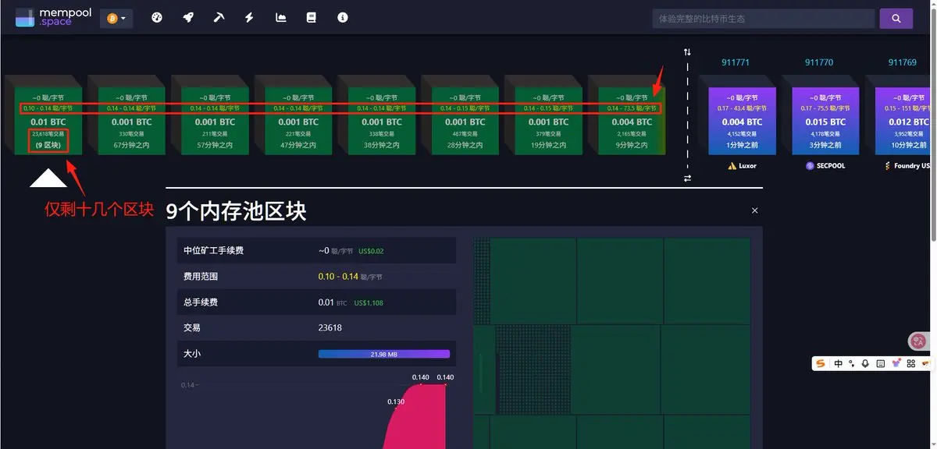Click the Sogou input method S logo
This screenshot has height=449, width=937.
point(821,363)
